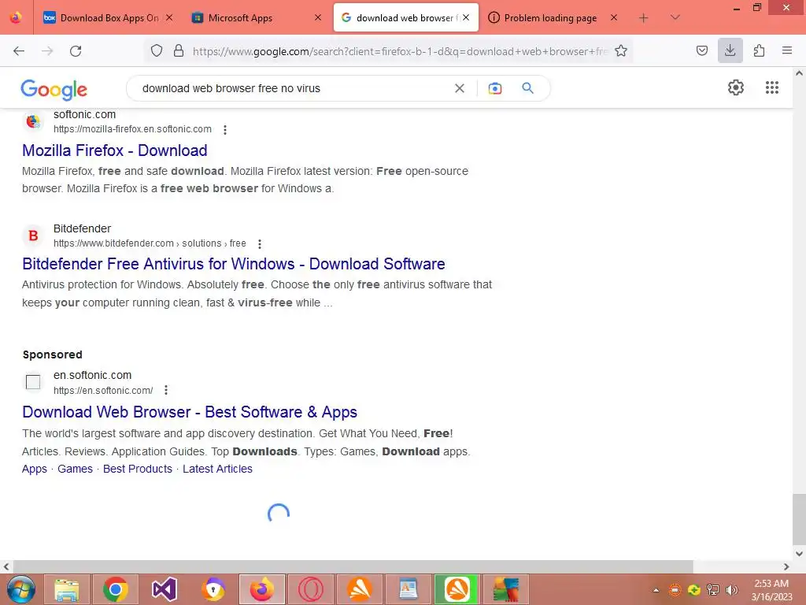Image resolution: width=806 pixels, height=605 pixels.
Task: Open more options for en.softonic.com ad
Action: (165, 391)
